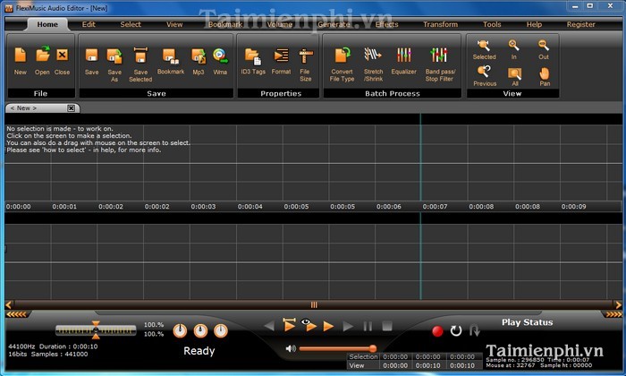Open the View ribbon tab
Viewport: 626px width, 376px height.
click(174, 24)
